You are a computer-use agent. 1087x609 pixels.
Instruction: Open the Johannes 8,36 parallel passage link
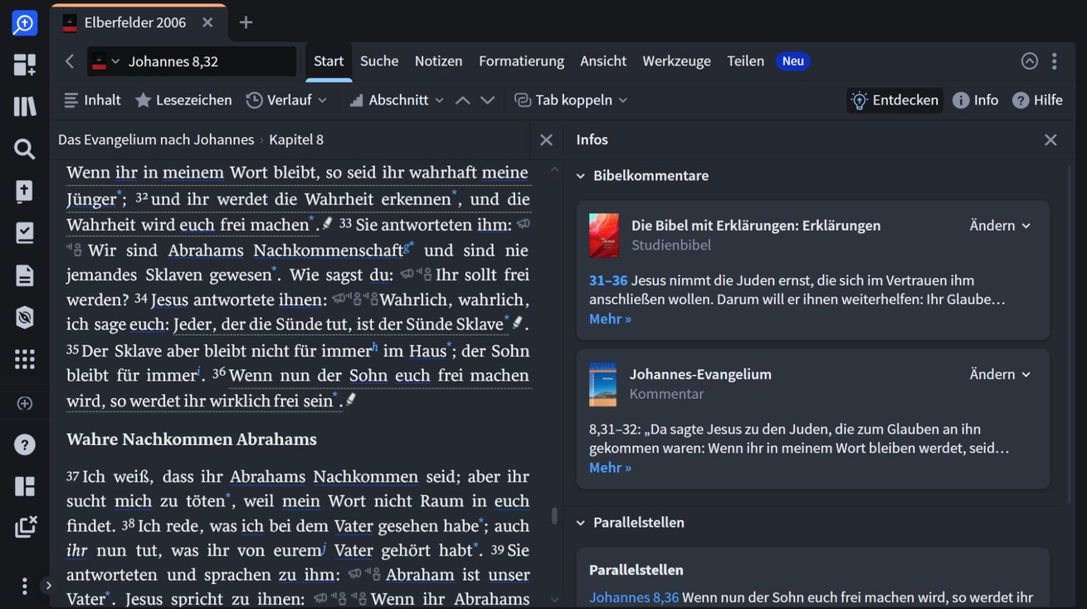(634, 597)
